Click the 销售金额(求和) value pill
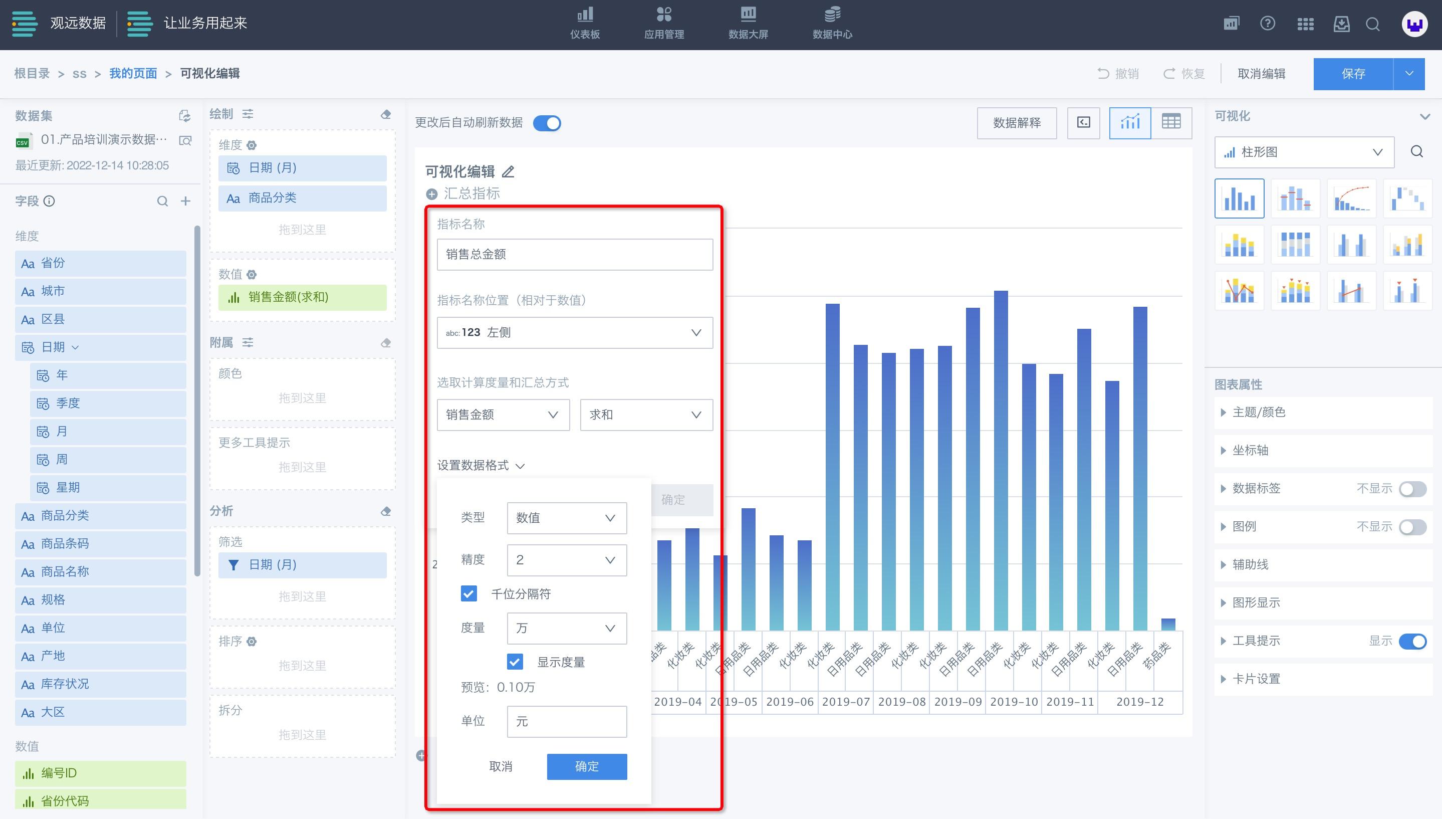Image resolution: width=1442 pixels, height=819 pixels. [x=303, y=298]
